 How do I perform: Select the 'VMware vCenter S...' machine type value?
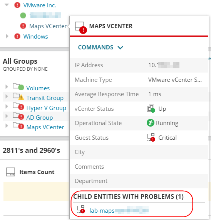click(x=175, y=80)
